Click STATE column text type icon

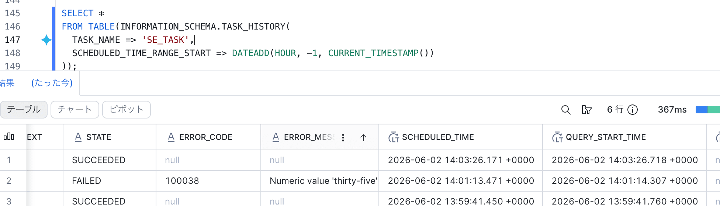coord(78,137)
